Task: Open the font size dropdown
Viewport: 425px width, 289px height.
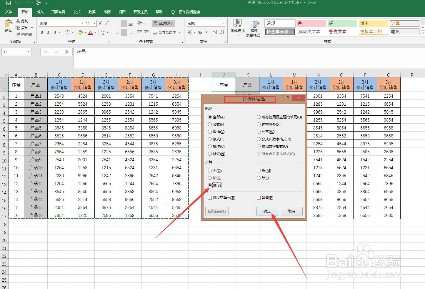Action: (x=94, y=23)
